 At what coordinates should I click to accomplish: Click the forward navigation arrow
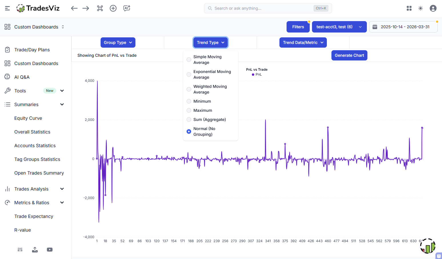pos(86,8)
